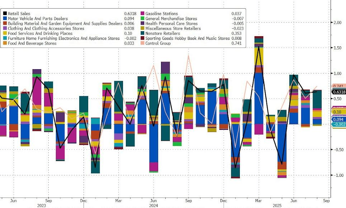Screen dimensions: 346x208
Task: Click the -1.00 y-axis tick label
Action: tap(338, 175)
